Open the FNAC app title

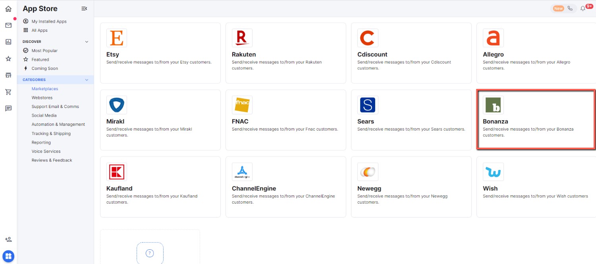click(240, 121)
